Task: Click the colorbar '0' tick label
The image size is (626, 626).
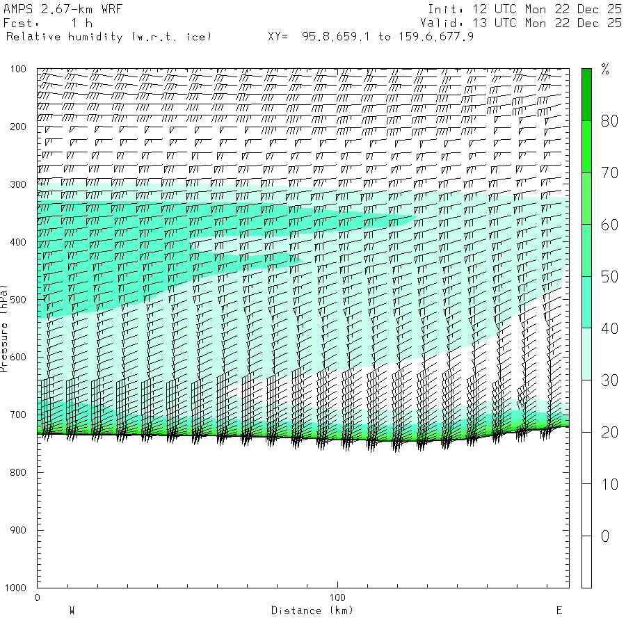Action: 605,536
